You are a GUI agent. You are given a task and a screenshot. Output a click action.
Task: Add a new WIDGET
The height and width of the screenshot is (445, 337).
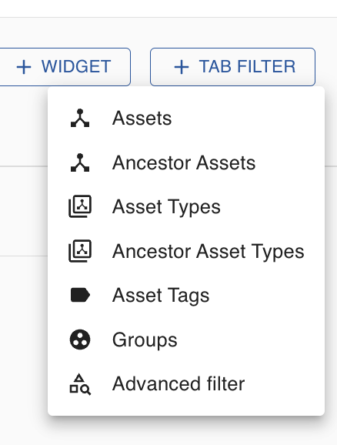click(65, 67)
